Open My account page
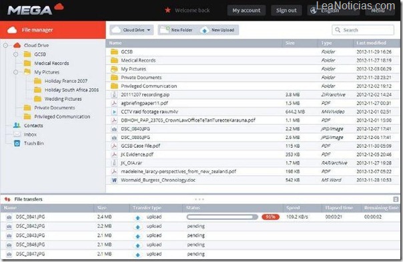Screen dimensions: 403x262 246,11
